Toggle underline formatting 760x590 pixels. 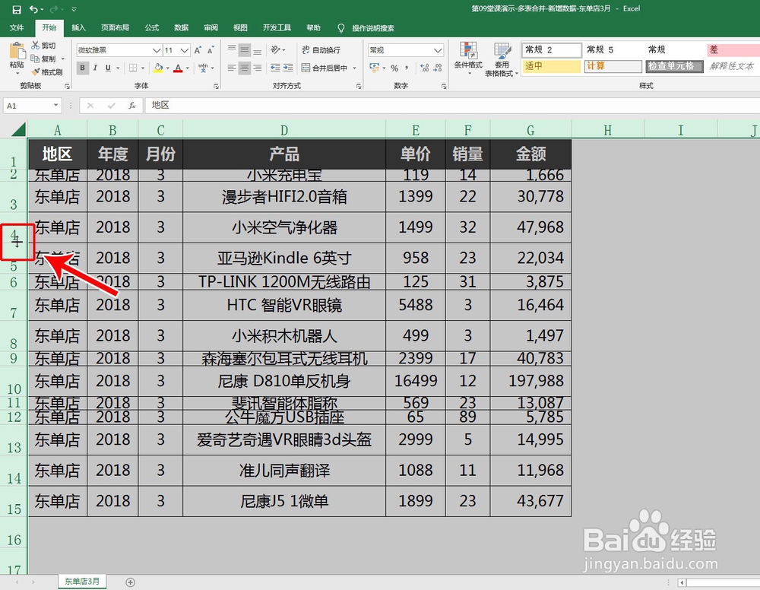[108, 68]
